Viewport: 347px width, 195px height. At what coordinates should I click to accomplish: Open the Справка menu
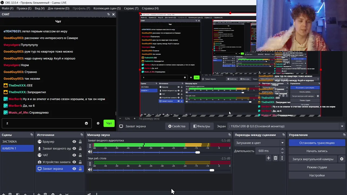tap(150, 8)
